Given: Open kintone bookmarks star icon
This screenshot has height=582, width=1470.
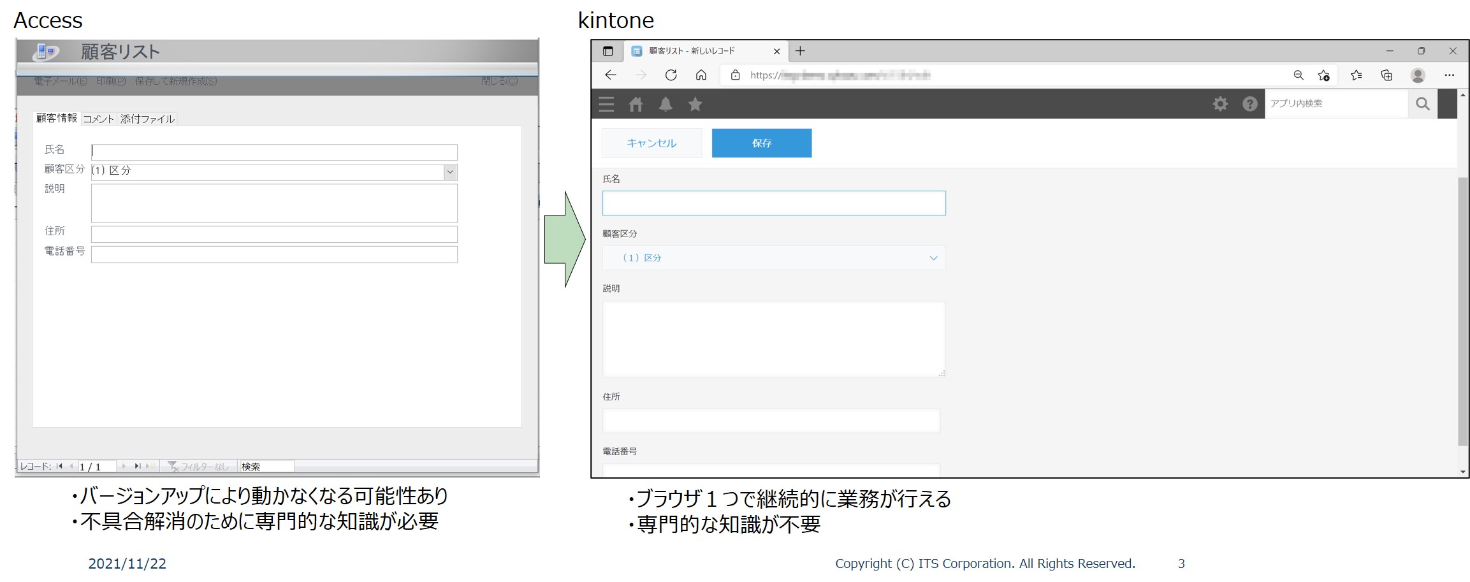Looking at the screenshot, I should point(695,104).
